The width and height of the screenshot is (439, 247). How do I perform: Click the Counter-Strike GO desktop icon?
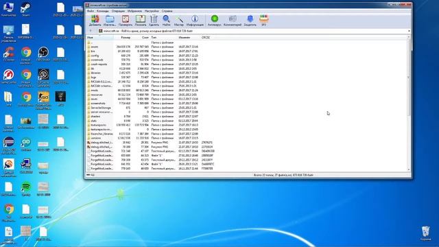click(x=43, y=100)
